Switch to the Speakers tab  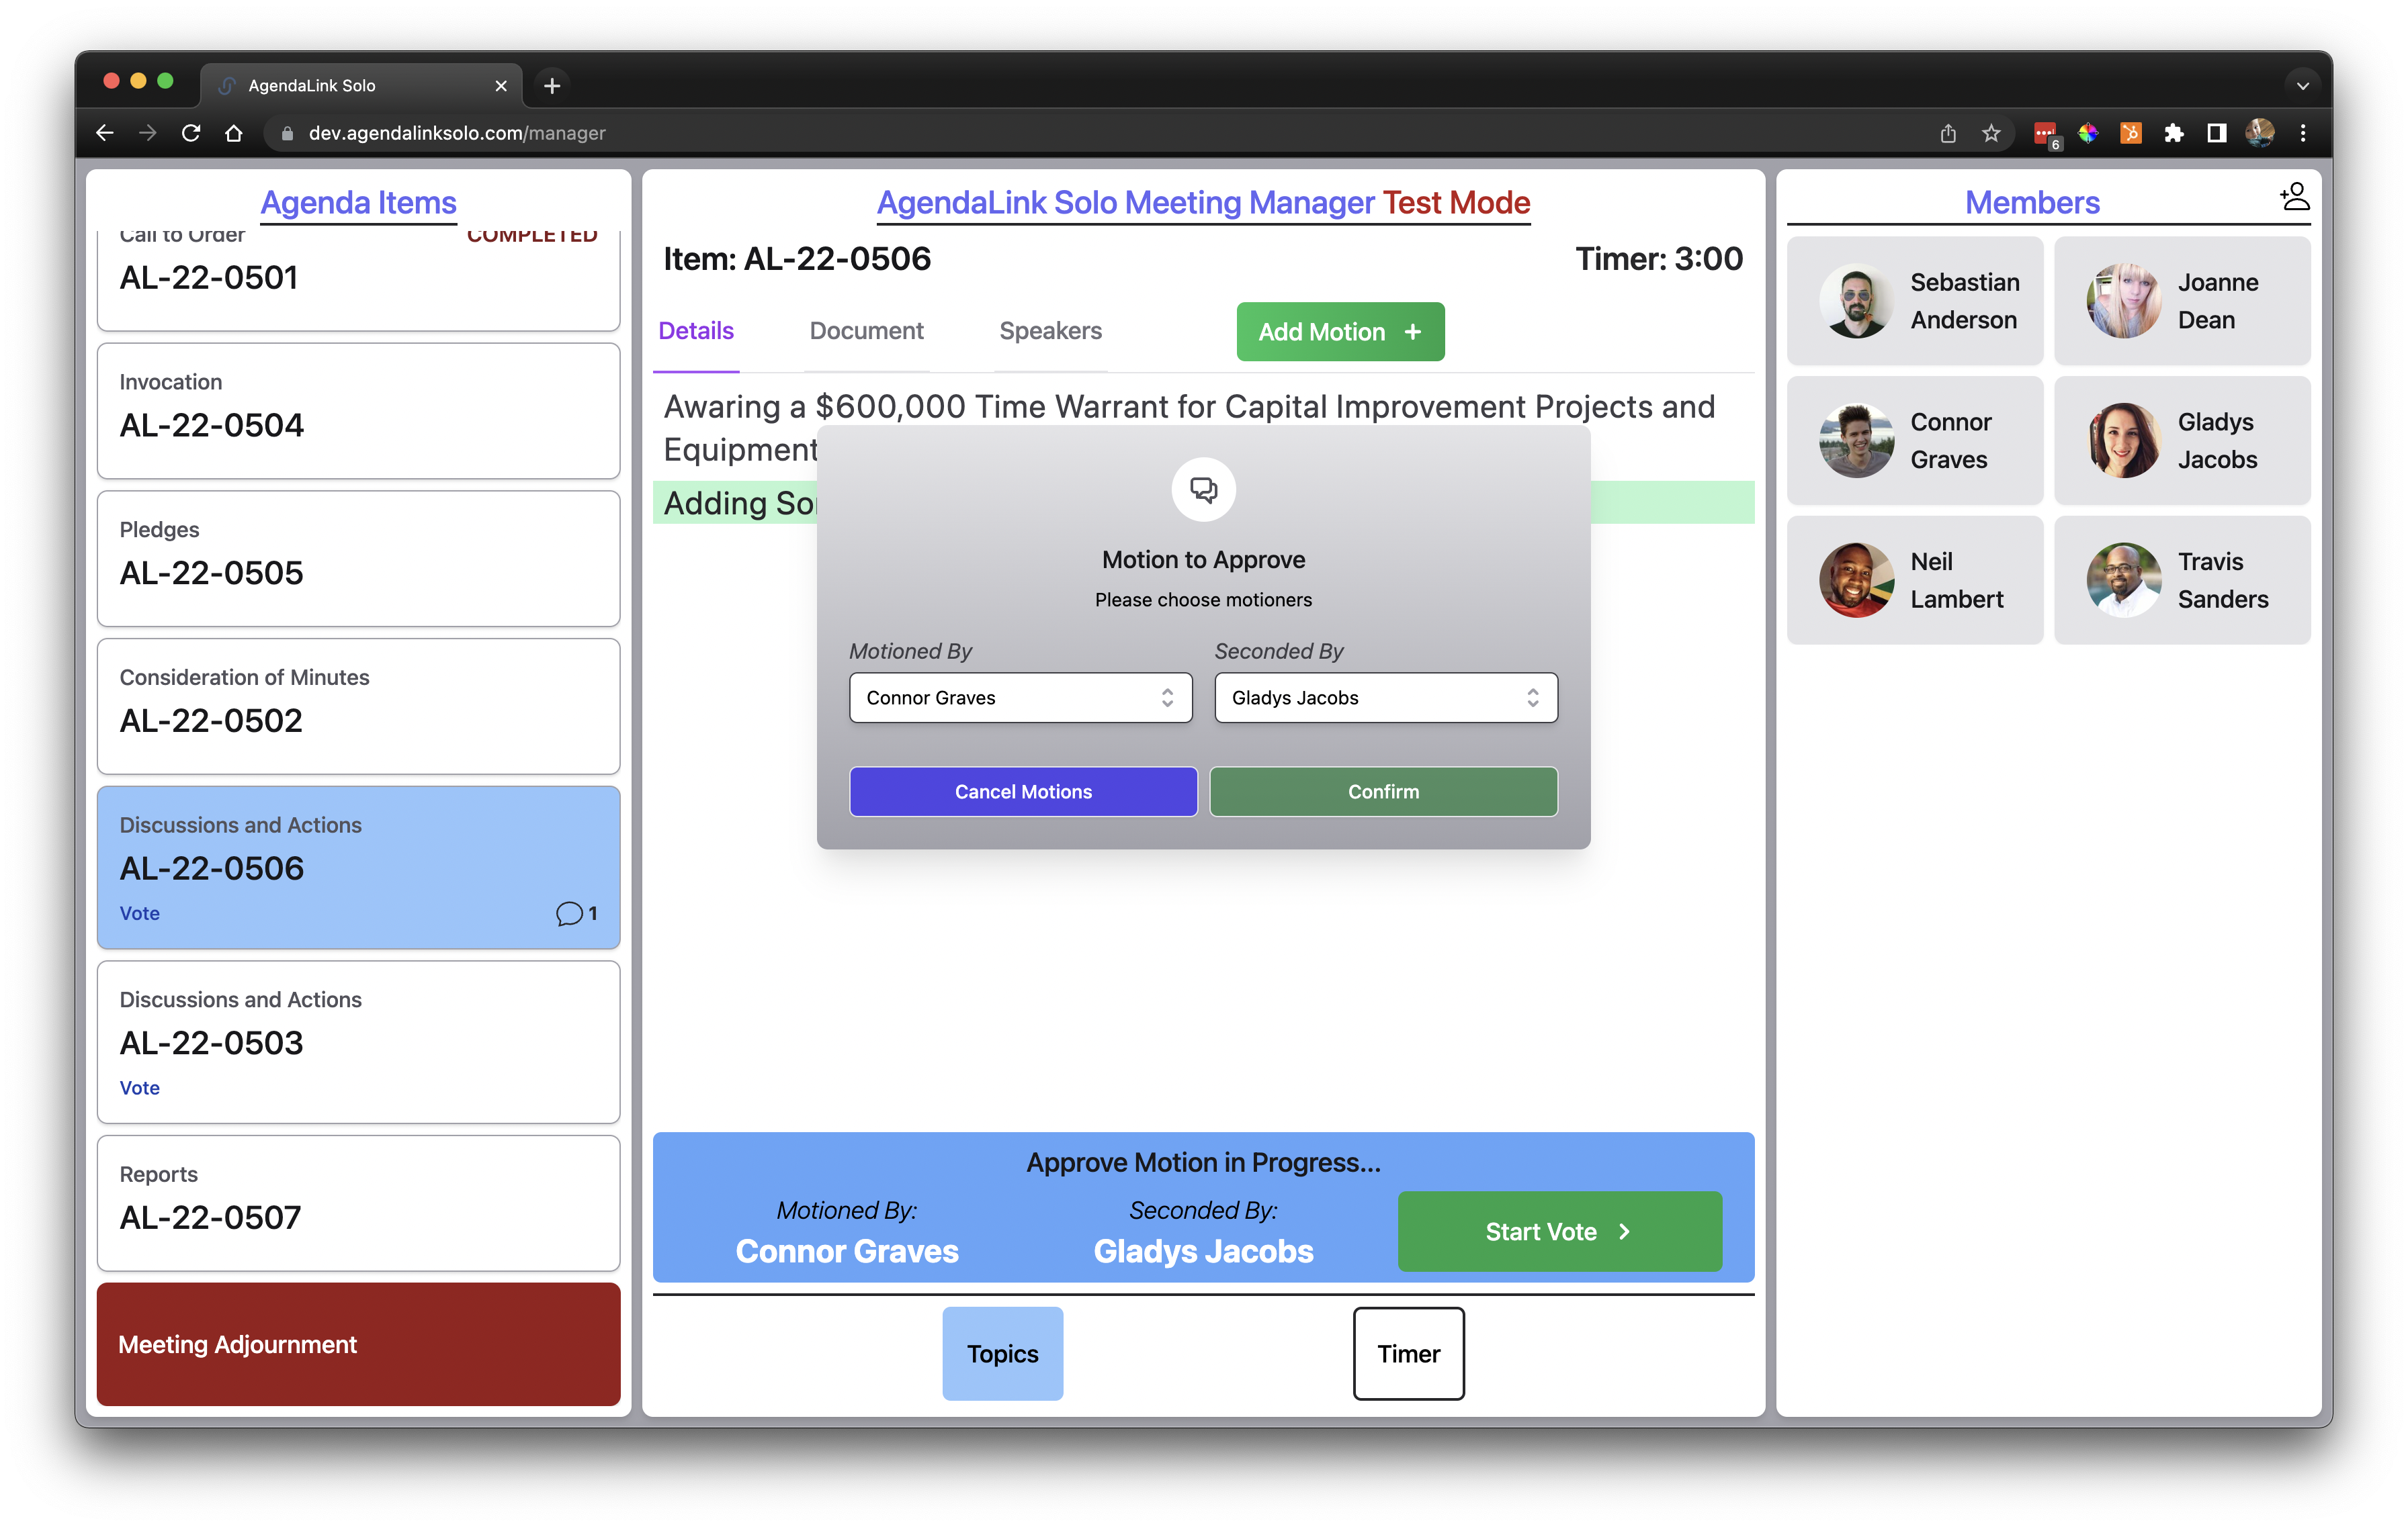(1050, 331)
